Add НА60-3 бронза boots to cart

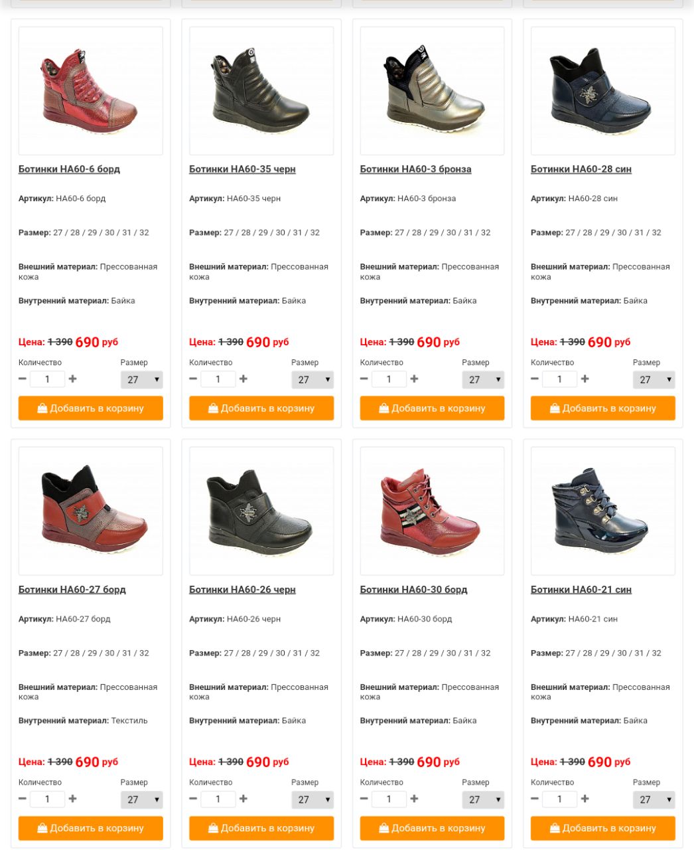pos(432,408)
